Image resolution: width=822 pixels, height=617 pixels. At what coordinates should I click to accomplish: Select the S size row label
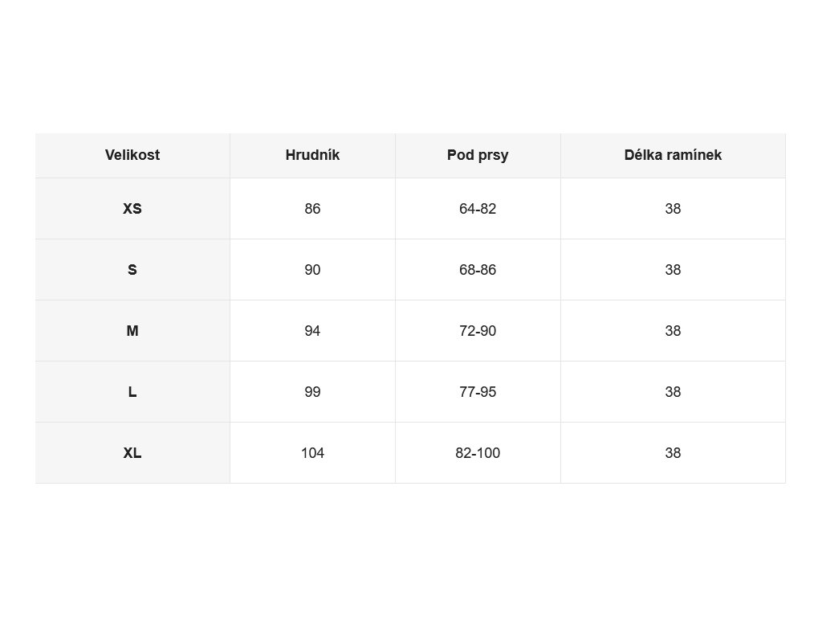pyautogui.click(x=132, y=270)
